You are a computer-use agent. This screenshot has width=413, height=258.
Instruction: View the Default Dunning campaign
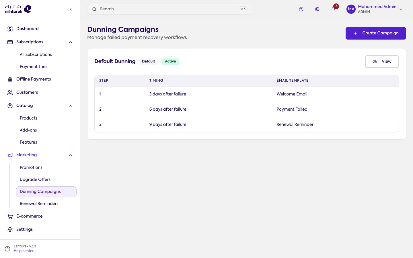382,62
